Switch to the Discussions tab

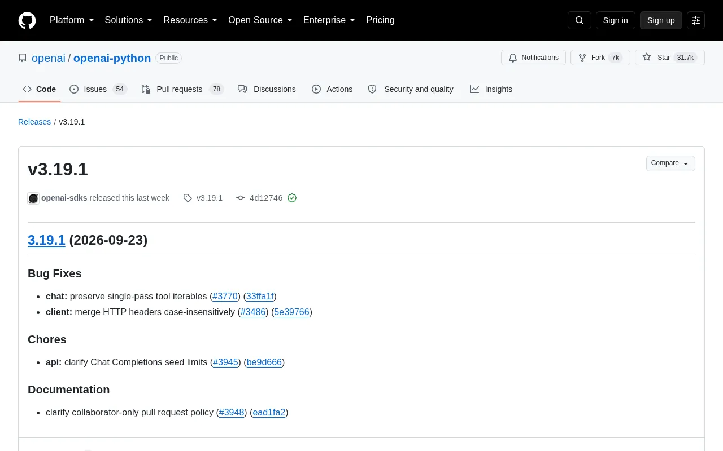coord(267,89)
